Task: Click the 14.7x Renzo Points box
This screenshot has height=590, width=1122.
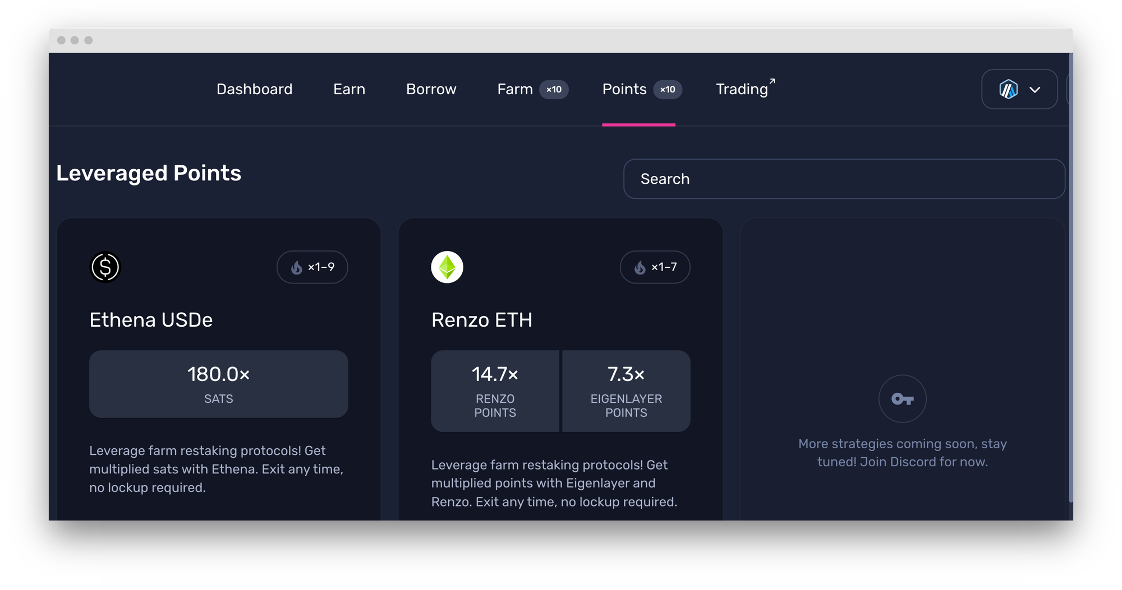Action: point(495,391)
